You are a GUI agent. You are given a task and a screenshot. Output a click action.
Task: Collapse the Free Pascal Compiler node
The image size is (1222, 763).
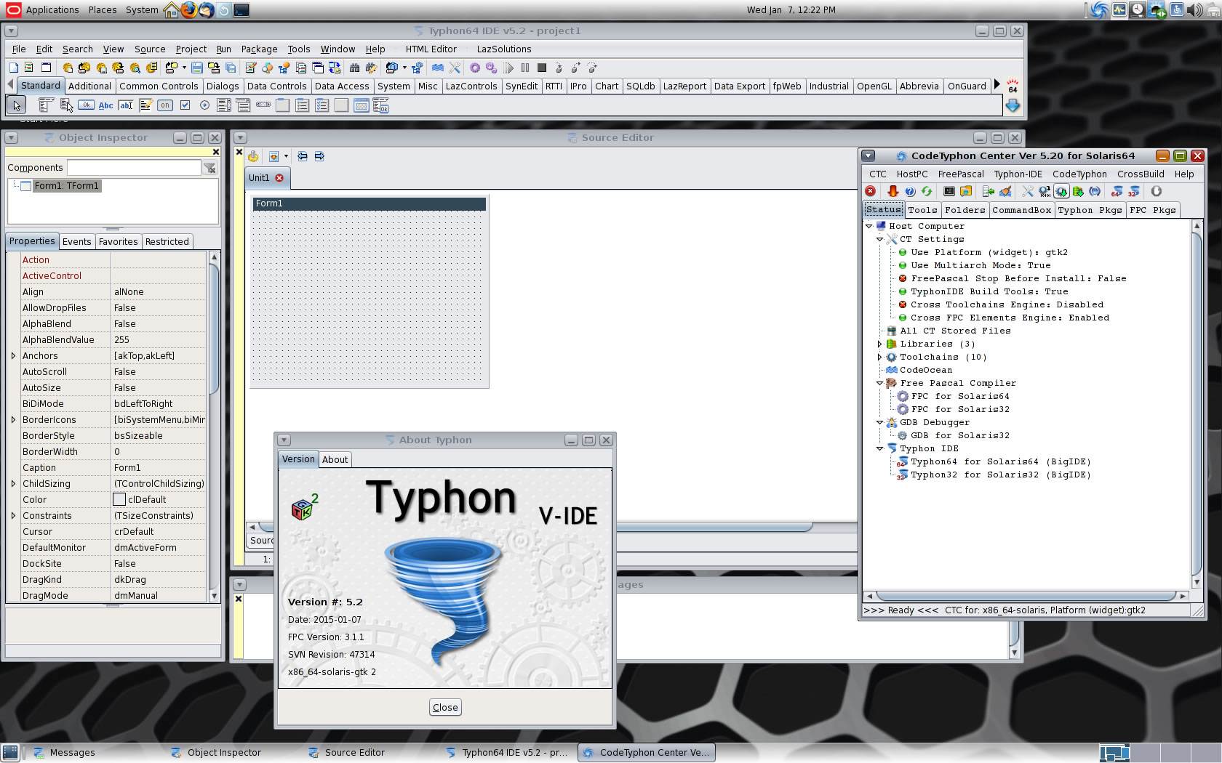879,383
